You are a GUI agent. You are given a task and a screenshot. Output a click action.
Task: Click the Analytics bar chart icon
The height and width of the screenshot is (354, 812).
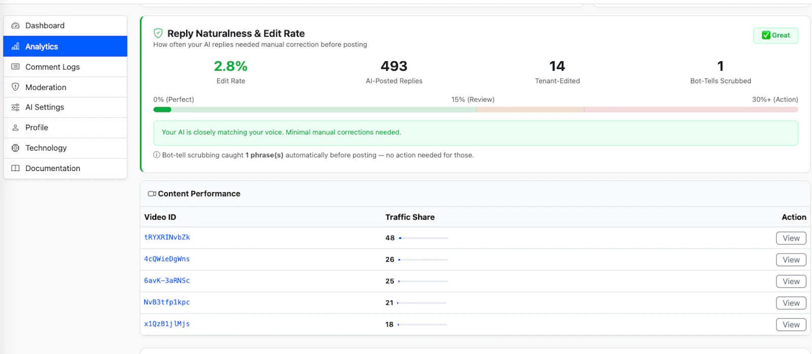tap(15, 47)
